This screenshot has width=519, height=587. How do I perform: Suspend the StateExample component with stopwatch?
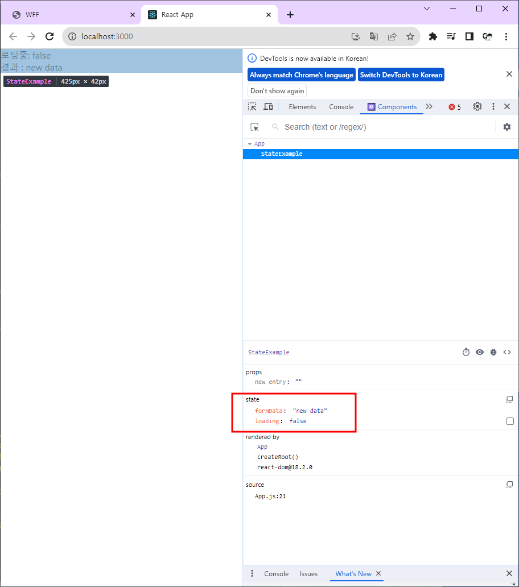(x=466, y=352)
